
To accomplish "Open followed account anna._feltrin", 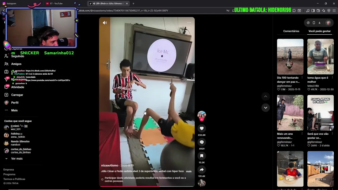I will [18, 135].
